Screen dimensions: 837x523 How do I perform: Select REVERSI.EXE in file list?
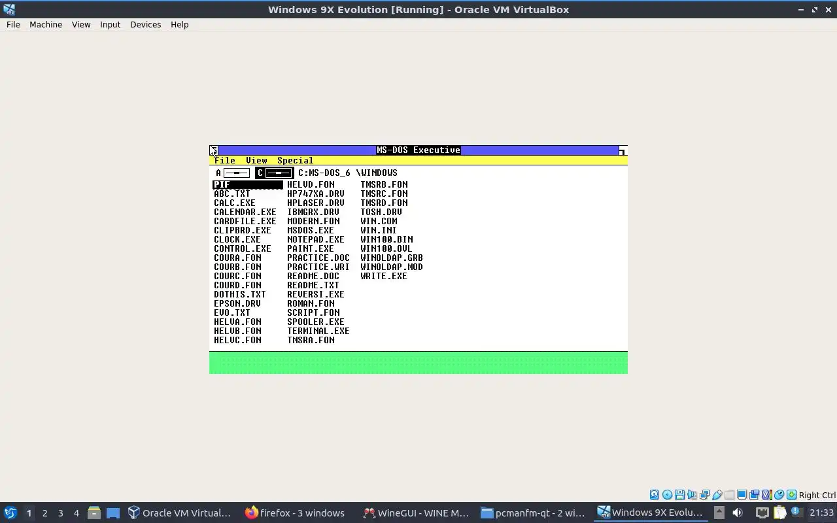(316, 294)
